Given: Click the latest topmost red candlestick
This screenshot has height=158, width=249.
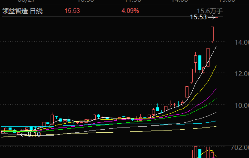Looking at the screenshot, I should 213,34.
